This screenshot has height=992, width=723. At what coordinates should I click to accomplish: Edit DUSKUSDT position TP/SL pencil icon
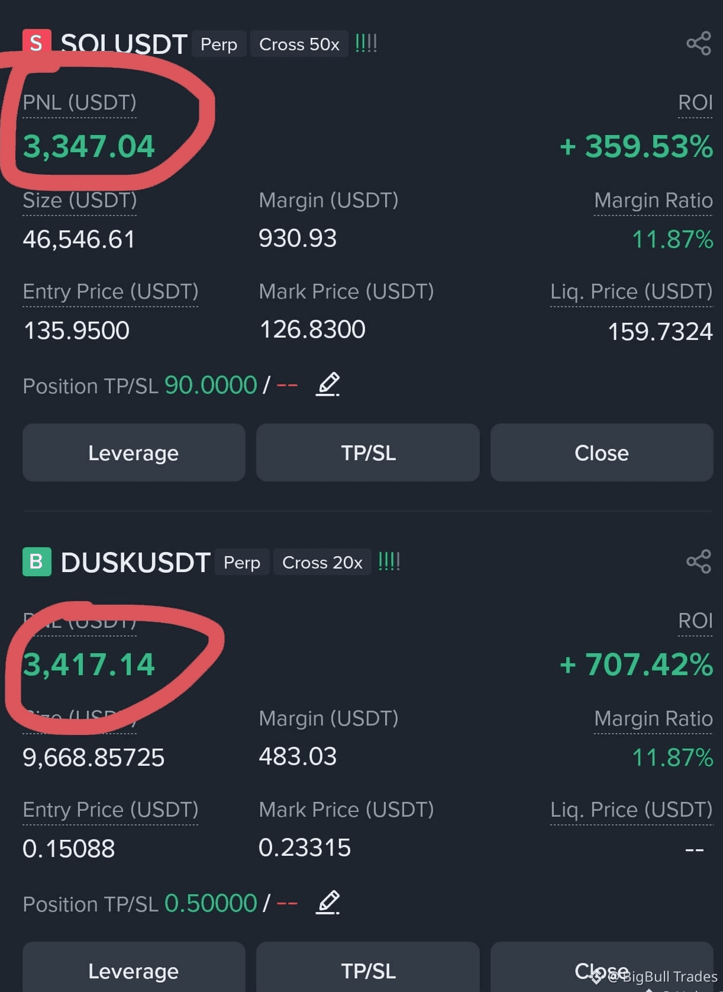(328, 903)
